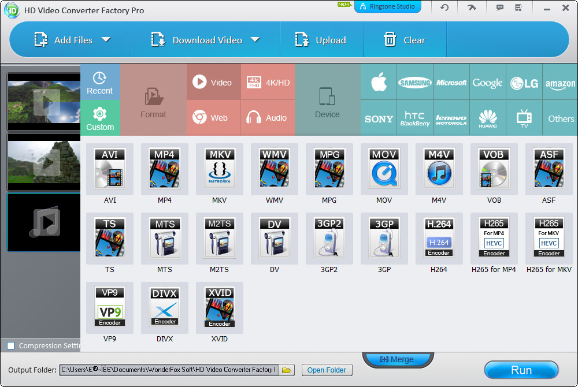Open the 4K/HD format category

click(268, 82)
